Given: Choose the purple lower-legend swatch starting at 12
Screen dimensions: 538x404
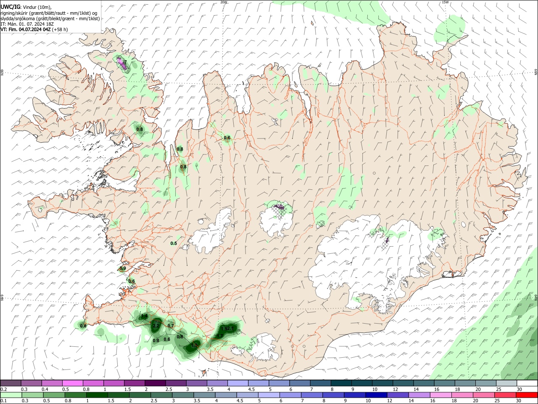Looking at the screenshot, I should coord(398,395).
